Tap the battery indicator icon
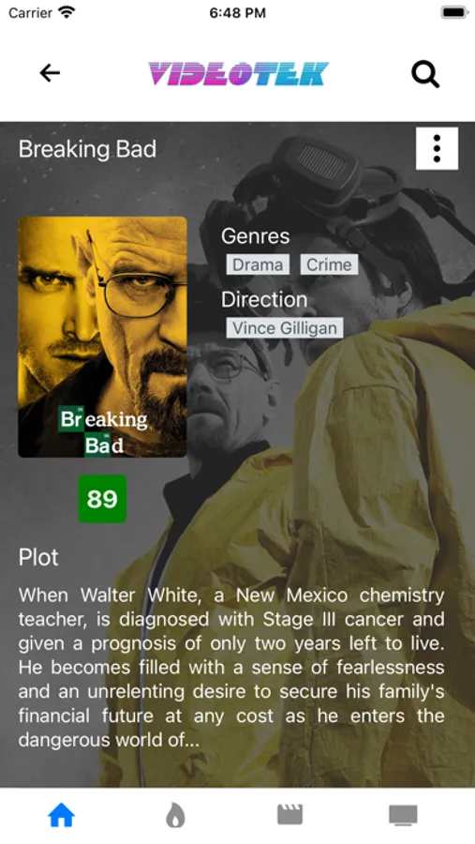The image size is (475, 844). pos(454,12)
